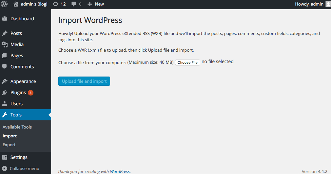Image resolution: width=331 pixels, height=174 pixels.
Task: Open the Dashboard menu
Action: point(22,19)
